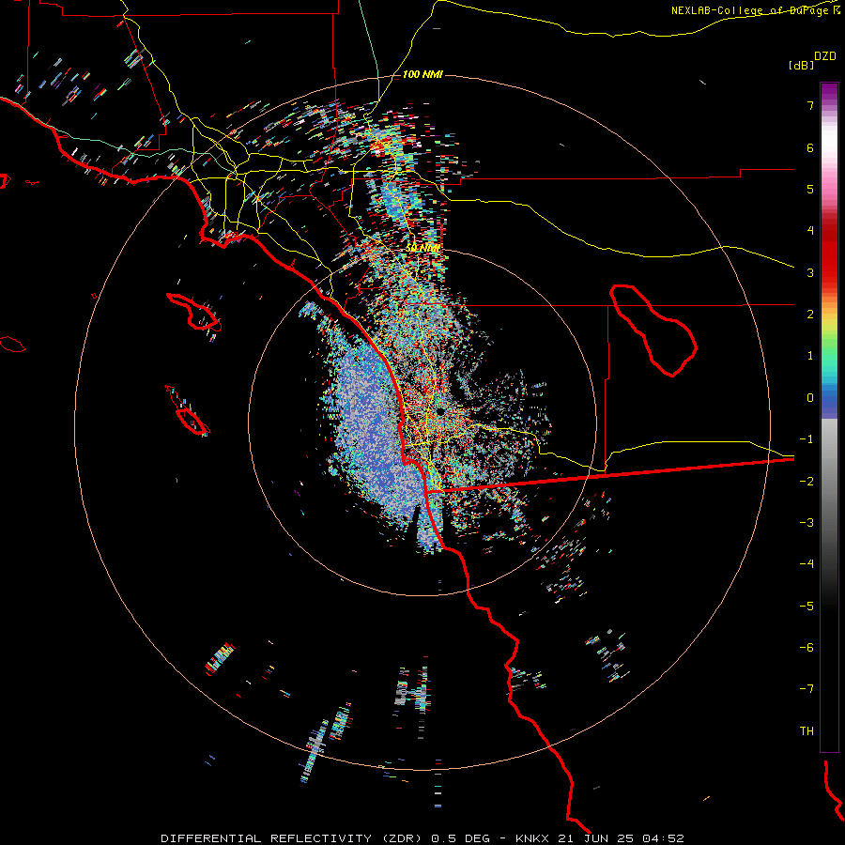Click the [dB] unit label
Image resolution: width=845 pixels, height=845 pixels.
click(x=802, y=65)
